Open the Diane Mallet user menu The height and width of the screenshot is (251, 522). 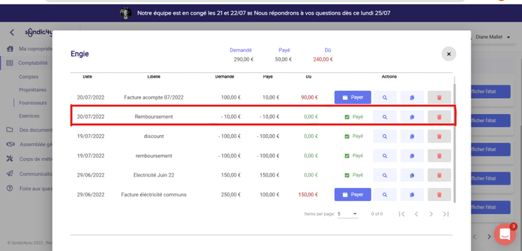(x=493, y=38)
